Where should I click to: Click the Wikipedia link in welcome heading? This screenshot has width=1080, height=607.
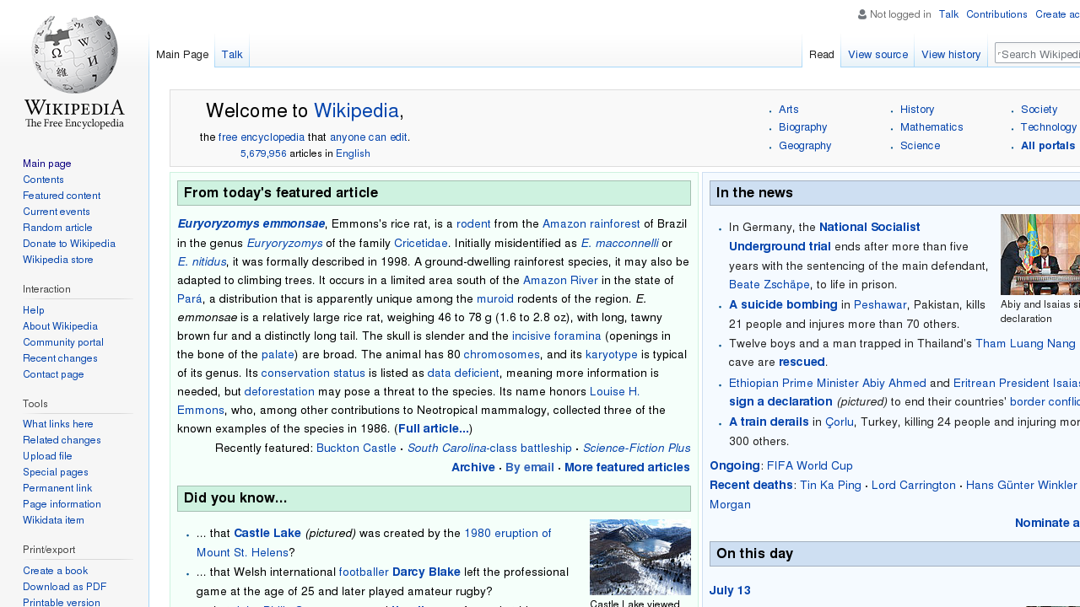(x=356, y=111)
